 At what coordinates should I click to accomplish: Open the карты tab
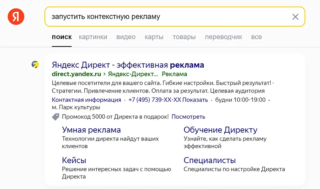154,37
